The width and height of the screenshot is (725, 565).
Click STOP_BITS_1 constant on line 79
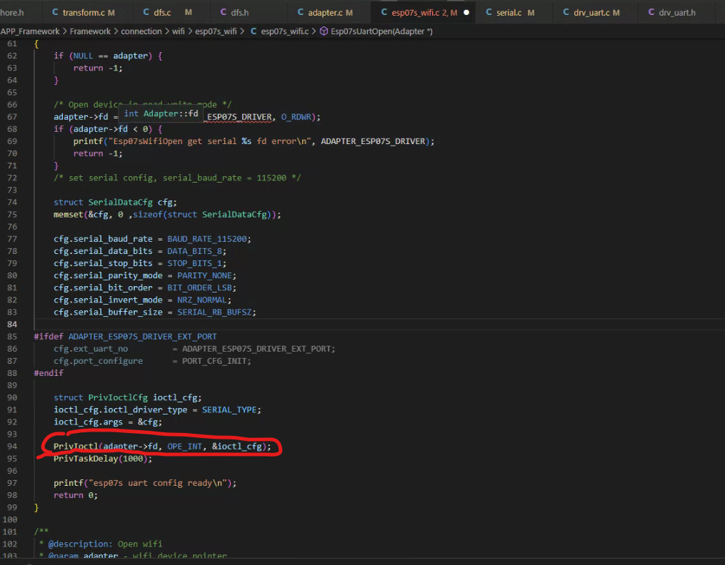point(195,263)
